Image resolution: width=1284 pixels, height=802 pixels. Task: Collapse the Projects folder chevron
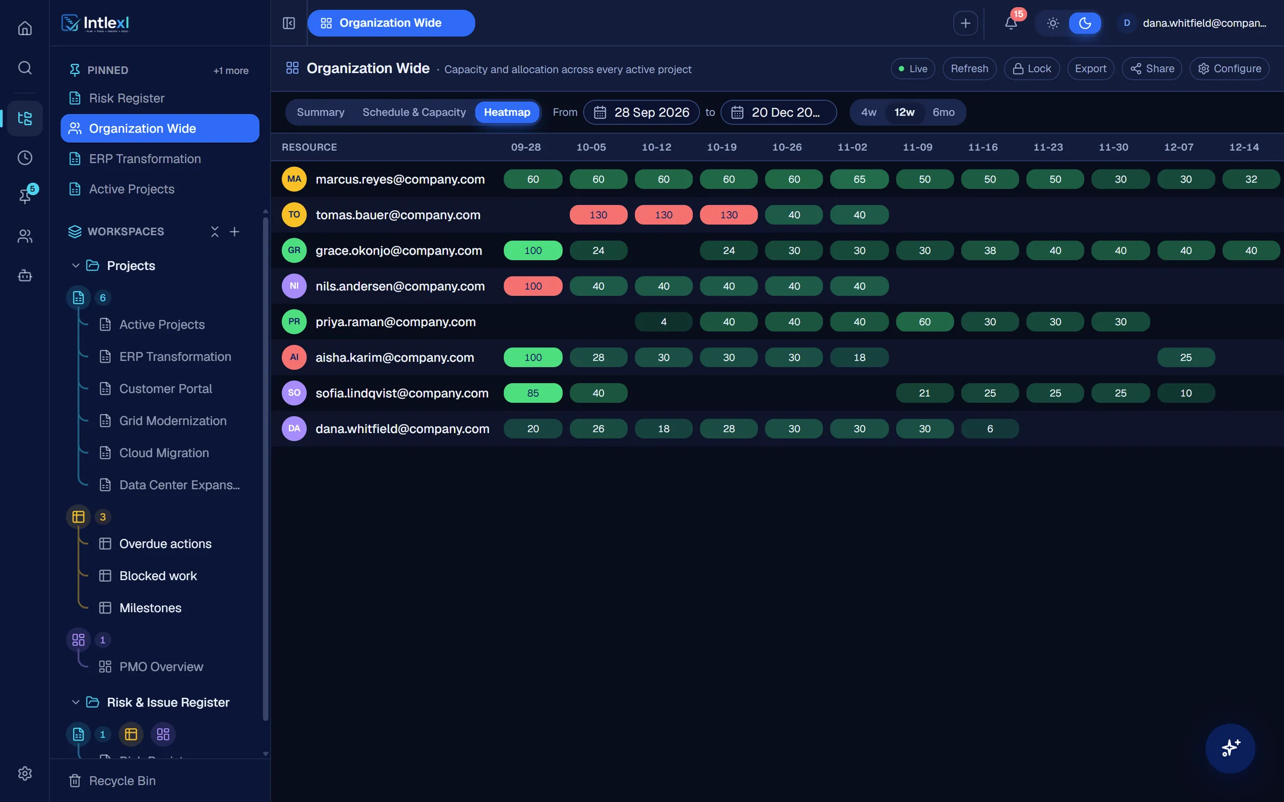click(75, 266)
